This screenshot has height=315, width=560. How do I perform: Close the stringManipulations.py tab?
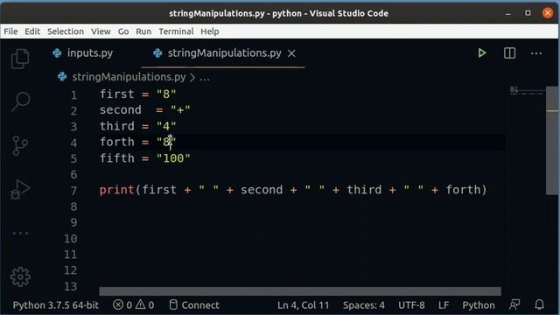point(291,53)
